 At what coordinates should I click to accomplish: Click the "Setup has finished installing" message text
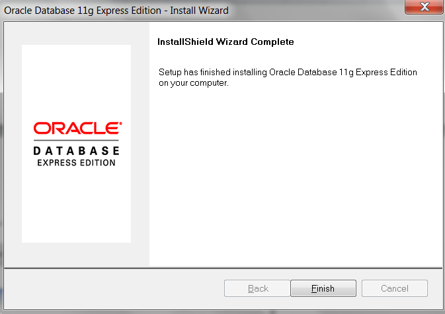click(x=288, y=77)
